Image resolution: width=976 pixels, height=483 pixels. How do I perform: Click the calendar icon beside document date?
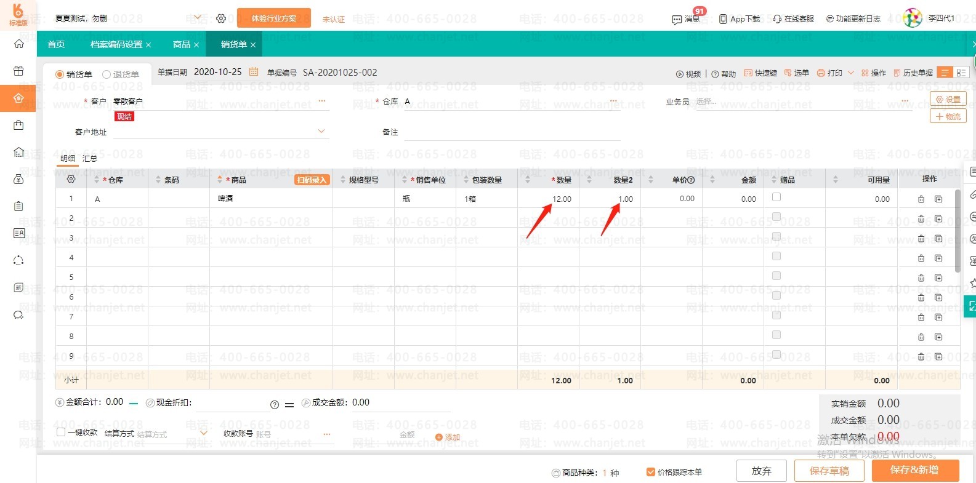pos(253,72)
